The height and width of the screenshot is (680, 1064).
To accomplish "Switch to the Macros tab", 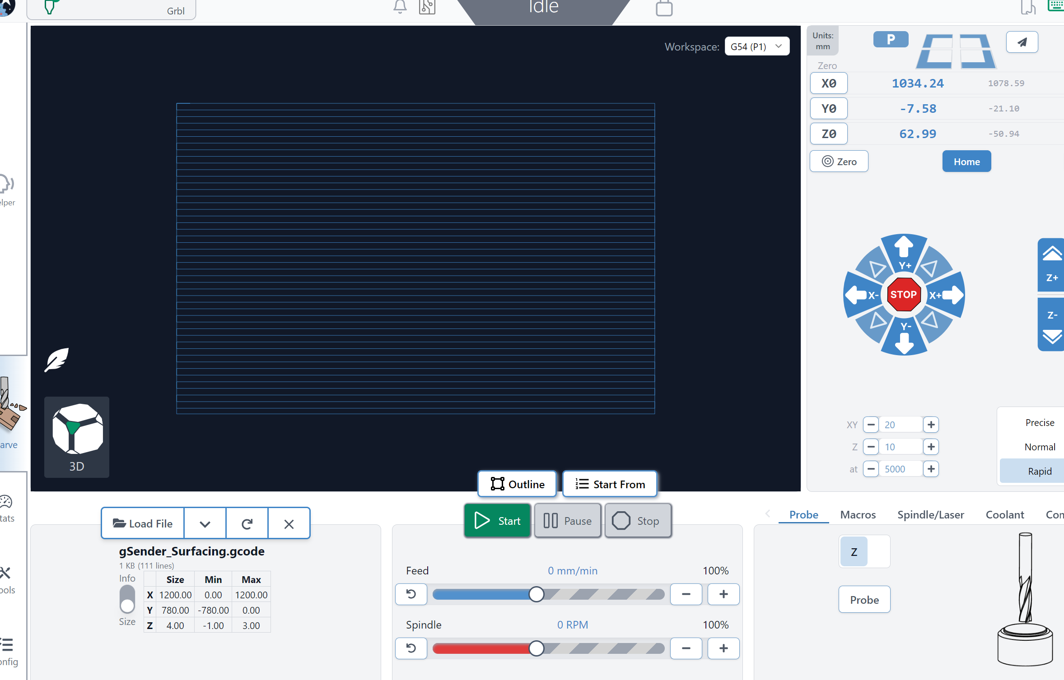I will [x=858, y=514].
